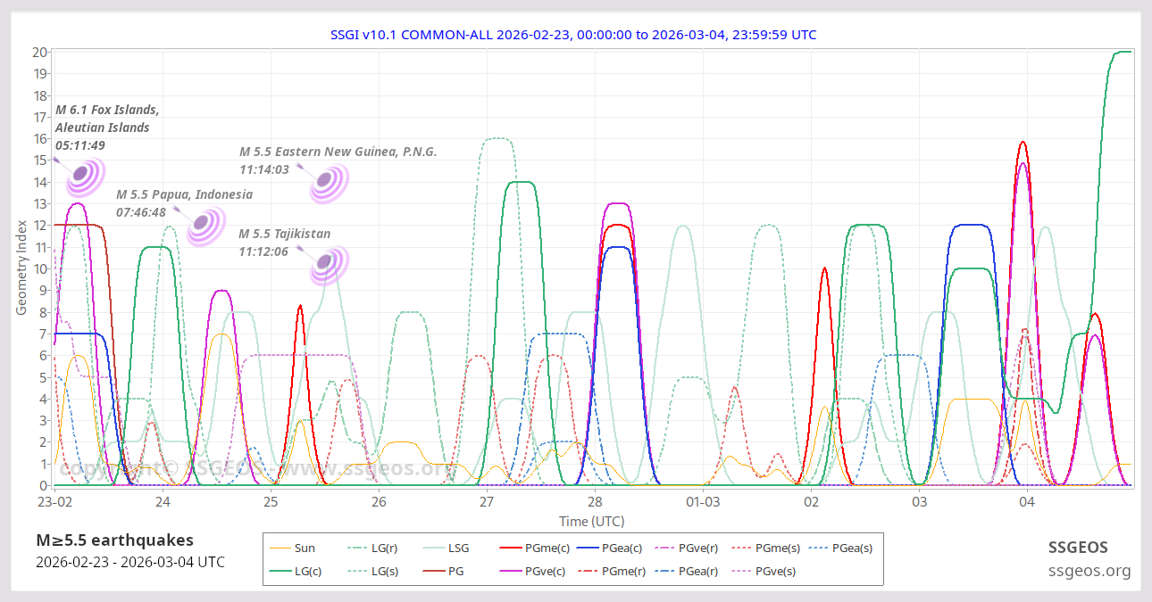Select the Tajikistan M 5.5 earthquake marker
This screenshot has width=1152, height=602.
tap(327, 264)
